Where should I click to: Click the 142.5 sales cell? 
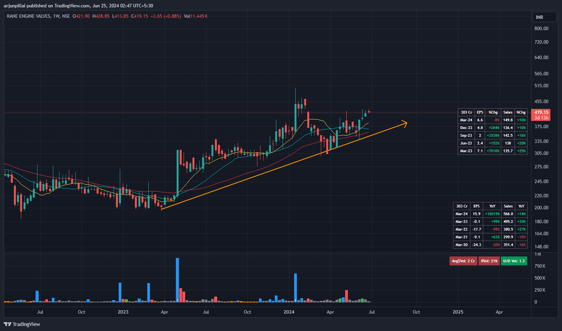[508, 136]
